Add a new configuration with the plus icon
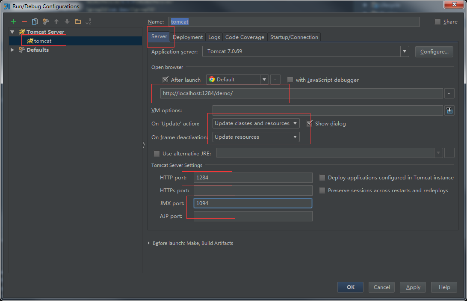467x301 pixels. point(14,21)
